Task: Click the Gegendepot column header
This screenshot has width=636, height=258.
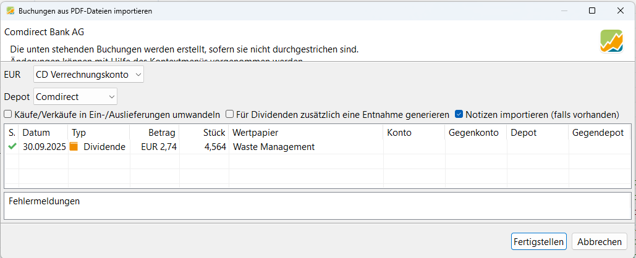Action: pos(598,132)
